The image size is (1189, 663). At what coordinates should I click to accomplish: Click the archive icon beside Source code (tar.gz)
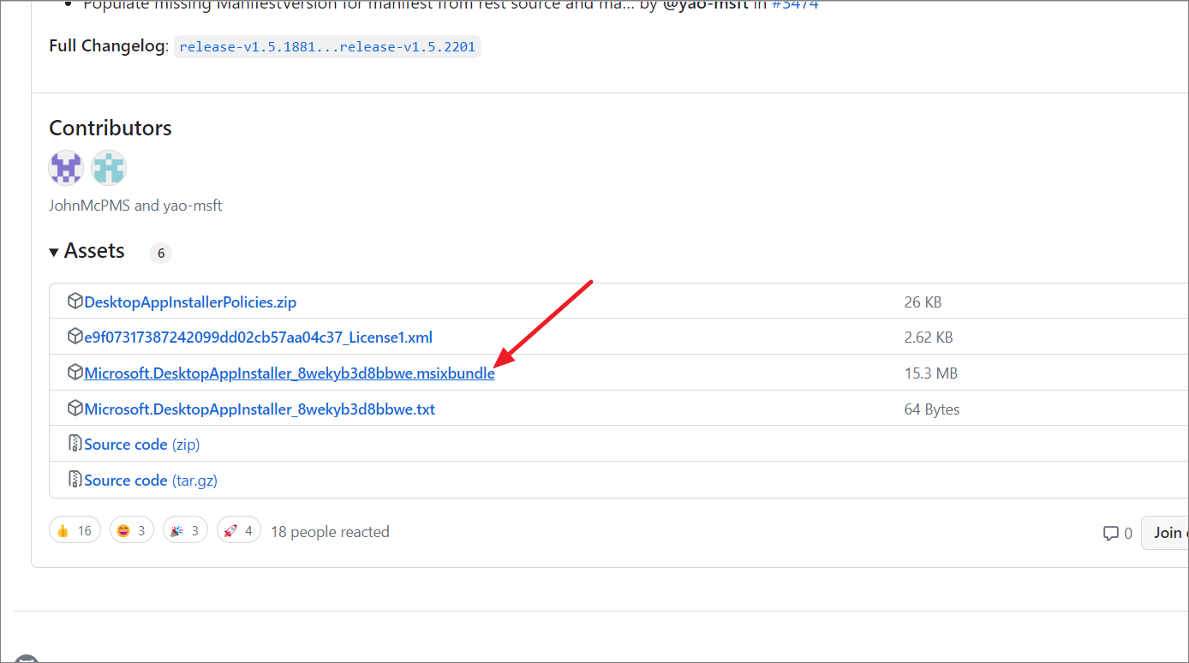tap(76, 479)
